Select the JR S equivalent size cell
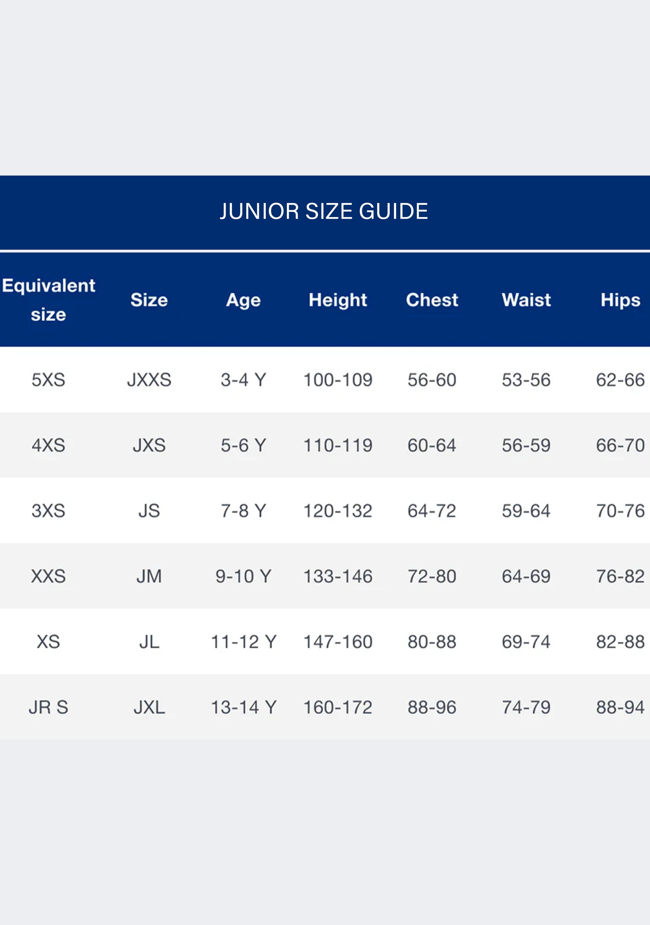This screenshot has width=650, height=925. pos(48,707)
